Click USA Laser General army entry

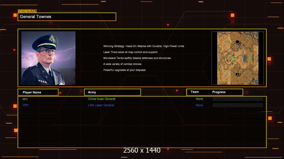[101, 105]
